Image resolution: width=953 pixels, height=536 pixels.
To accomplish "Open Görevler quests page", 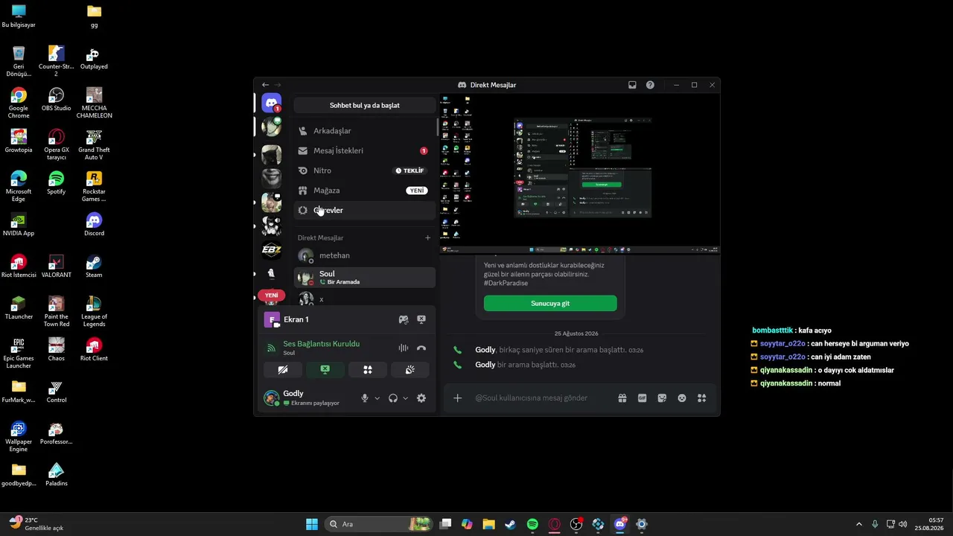I will pyautogui.click(x=365, y=211).
